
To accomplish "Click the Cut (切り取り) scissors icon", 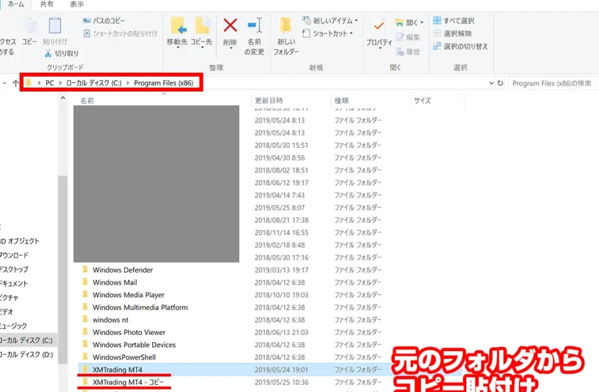I will [62, 53].
